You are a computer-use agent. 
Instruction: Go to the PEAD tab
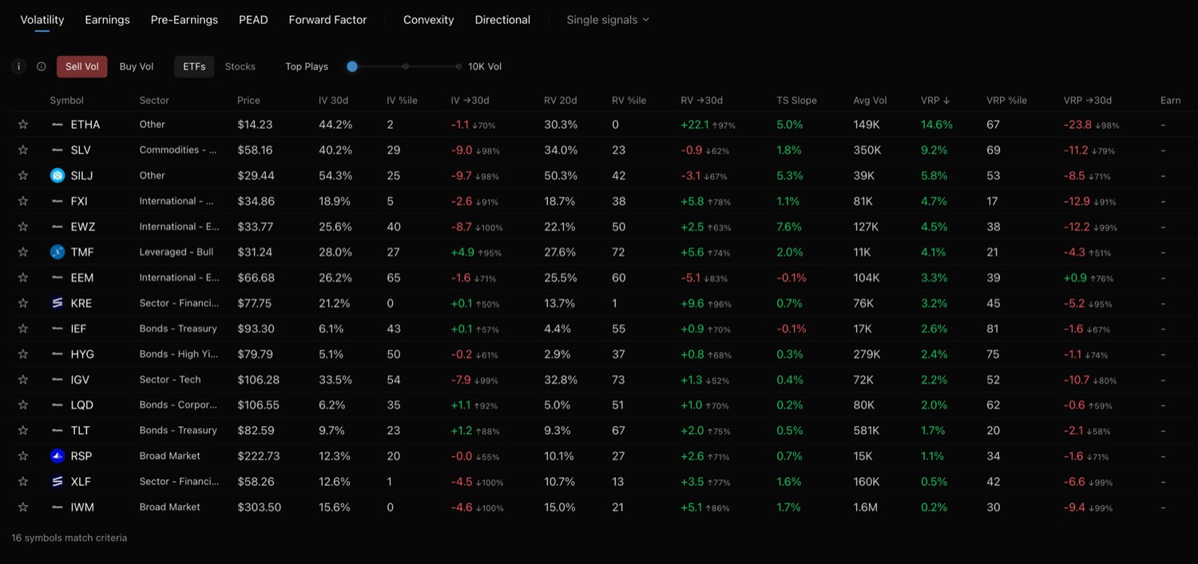click(x=253, y=20)
